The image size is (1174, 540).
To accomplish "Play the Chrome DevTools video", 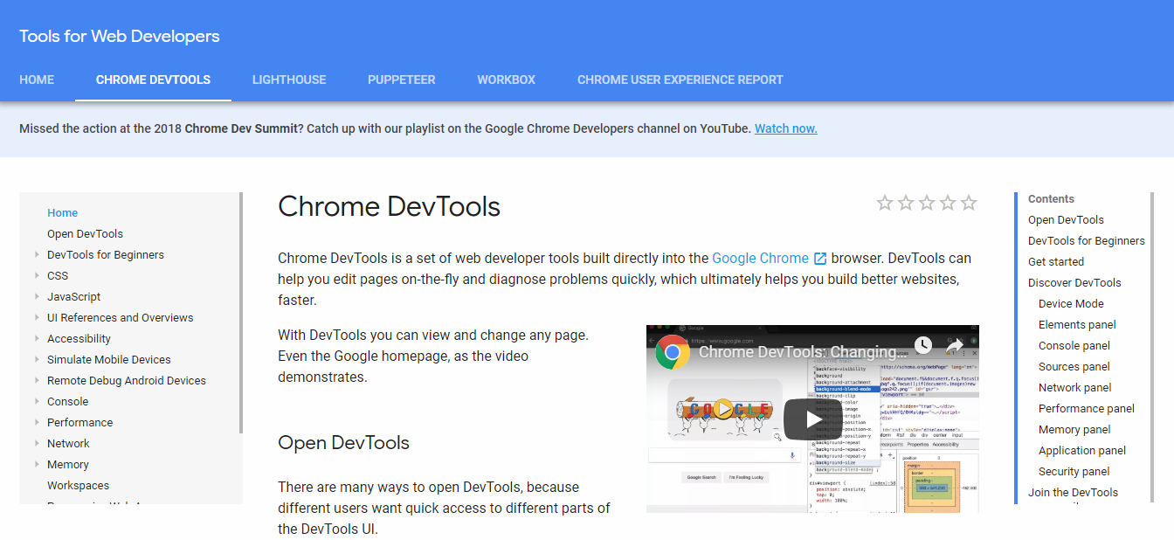I will [812, 419].
